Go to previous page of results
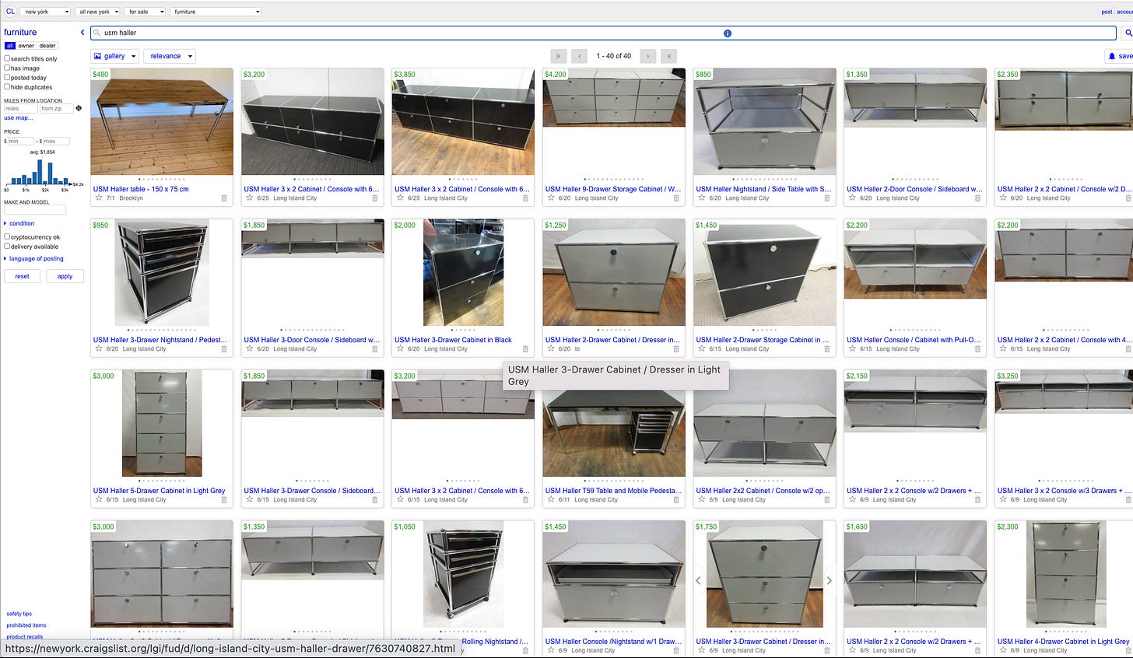The image size is (1133, 658). pos(579,56)
